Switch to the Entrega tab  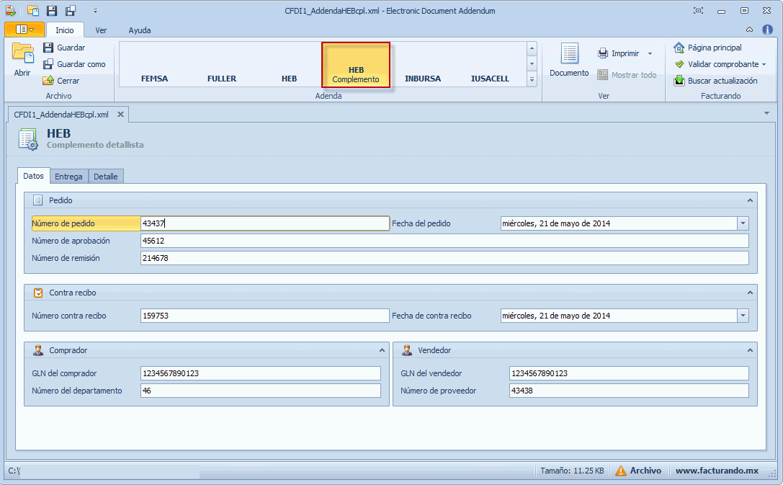click(69, 177)
